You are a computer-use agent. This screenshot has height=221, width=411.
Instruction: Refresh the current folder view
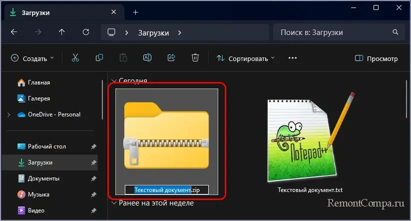click(86, 32)
